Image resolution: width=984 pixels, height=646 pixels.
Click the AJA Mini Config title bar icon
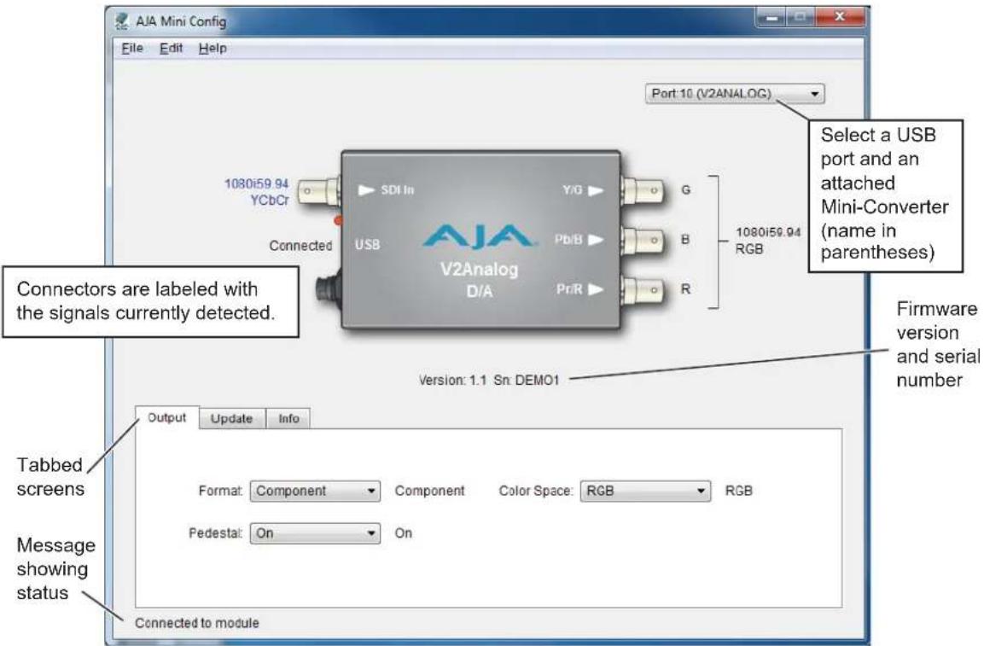click(x=122, y=21)
